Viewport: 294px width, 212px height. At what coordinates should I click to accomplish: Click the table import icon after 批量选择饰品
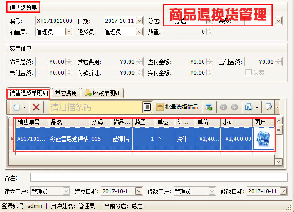209,107
